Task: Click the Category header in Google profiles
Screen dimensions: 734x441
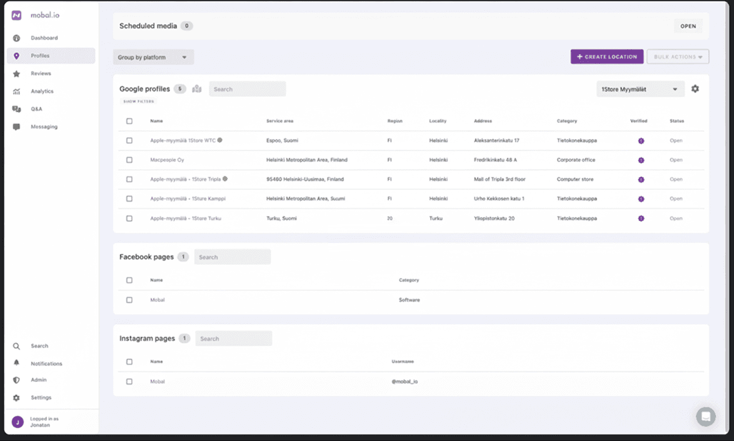Action: coord(567,121)
